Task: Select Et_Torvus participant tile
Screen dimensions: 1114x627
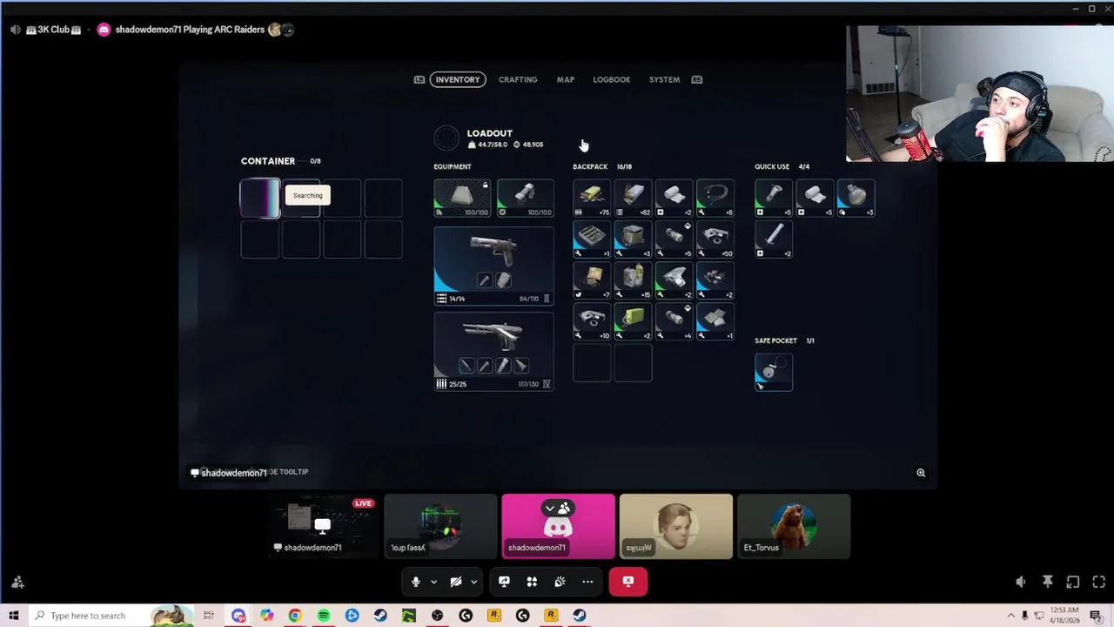Action: (x=794, y=526)
